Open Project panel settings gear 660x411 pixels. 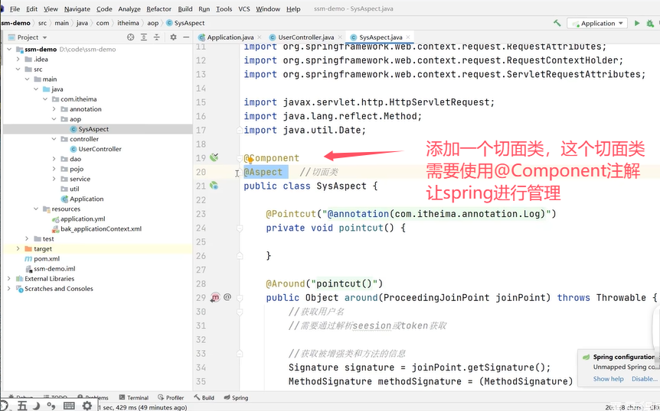(x=173, y=37)
